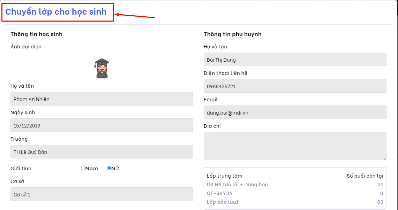Image resolution: width=398 pixels, height=210 pixels.
Task: Click the Địa chỉ text area resize handle
Action: (384, 158)
